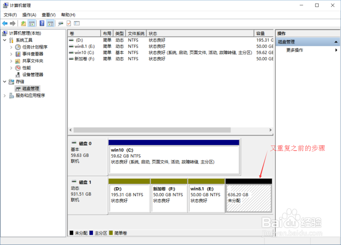
Task: Expand the 性能 node
Action: pos(11,68)
